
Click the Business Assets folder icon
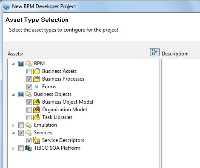(37, 71)
